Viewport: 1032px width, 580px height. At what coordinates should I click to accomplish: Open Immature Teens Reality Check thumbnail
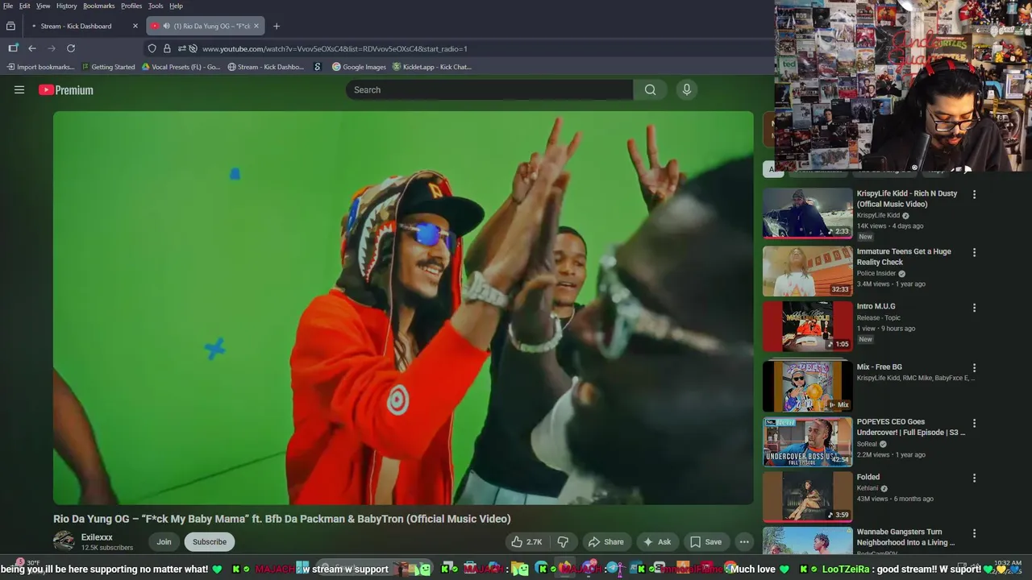click(808, 271)
